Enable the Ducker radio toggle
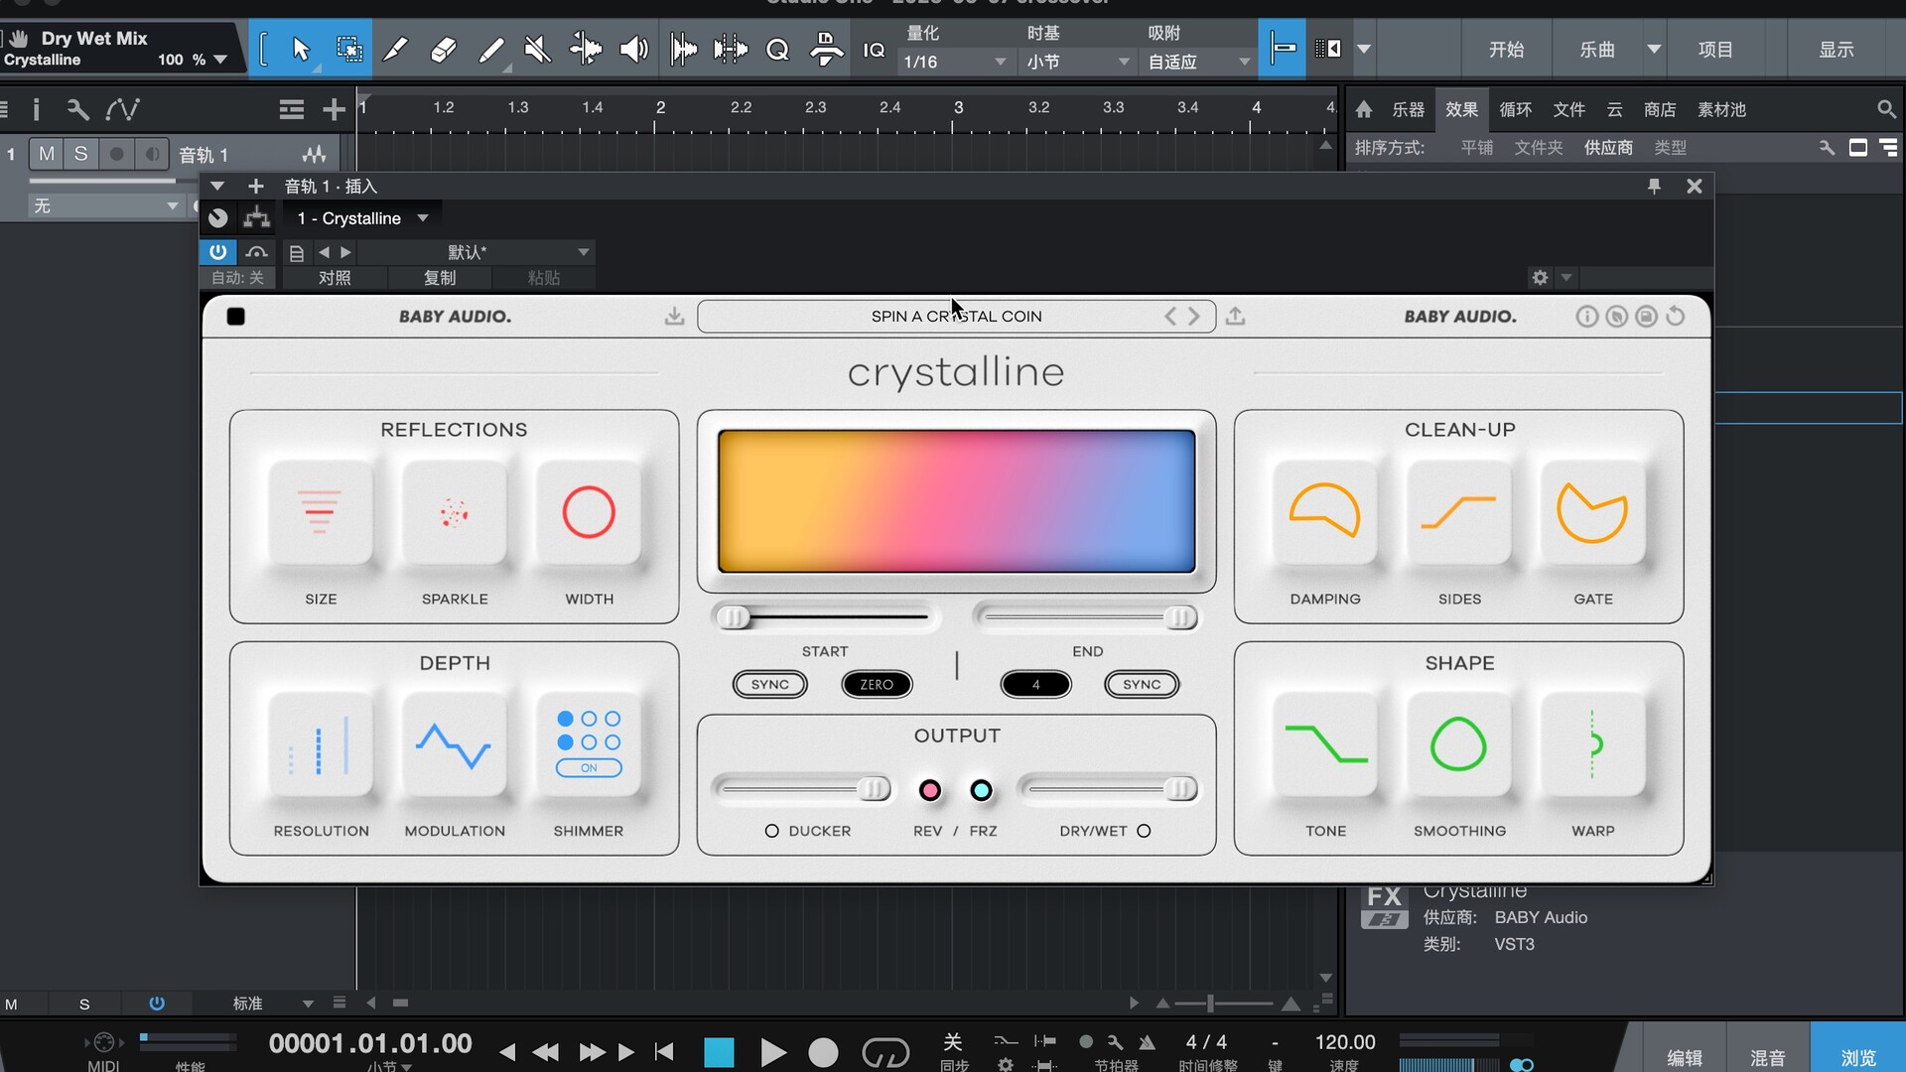 point(771,831)
